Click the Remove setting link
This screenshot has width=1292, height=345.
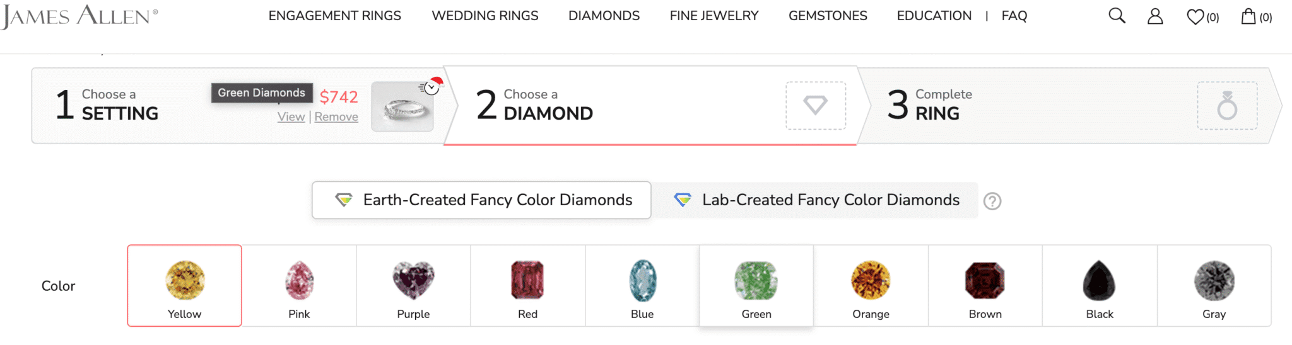pos(336,117)
